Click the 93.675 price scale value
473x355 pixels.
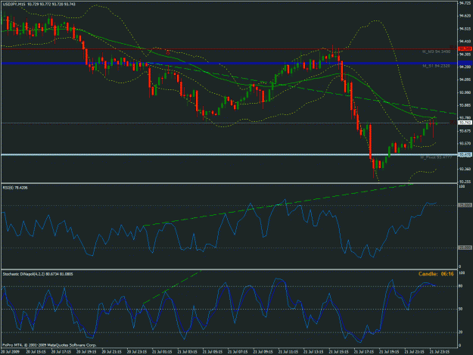(x=465, y=131)
